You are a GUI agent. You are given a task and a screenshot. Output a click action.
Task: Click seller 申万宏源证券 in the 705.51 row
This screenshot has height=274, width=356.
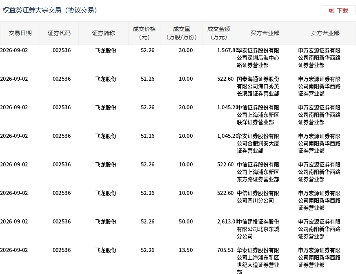[319, 258]
